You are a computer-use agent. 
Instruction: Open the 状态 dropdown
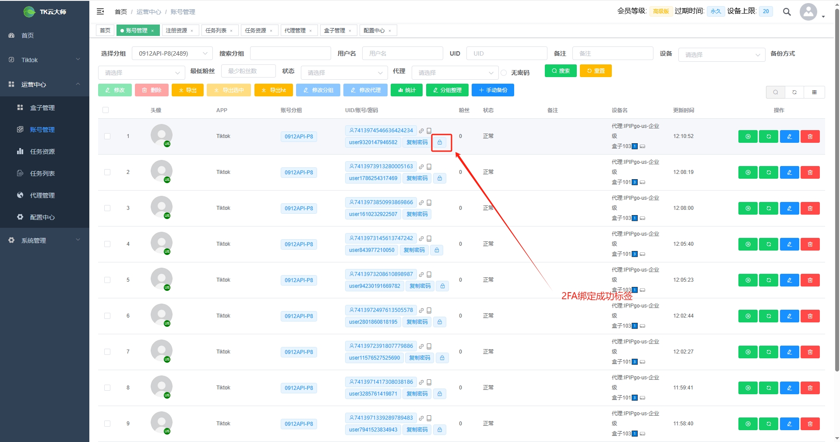(344, 73)
